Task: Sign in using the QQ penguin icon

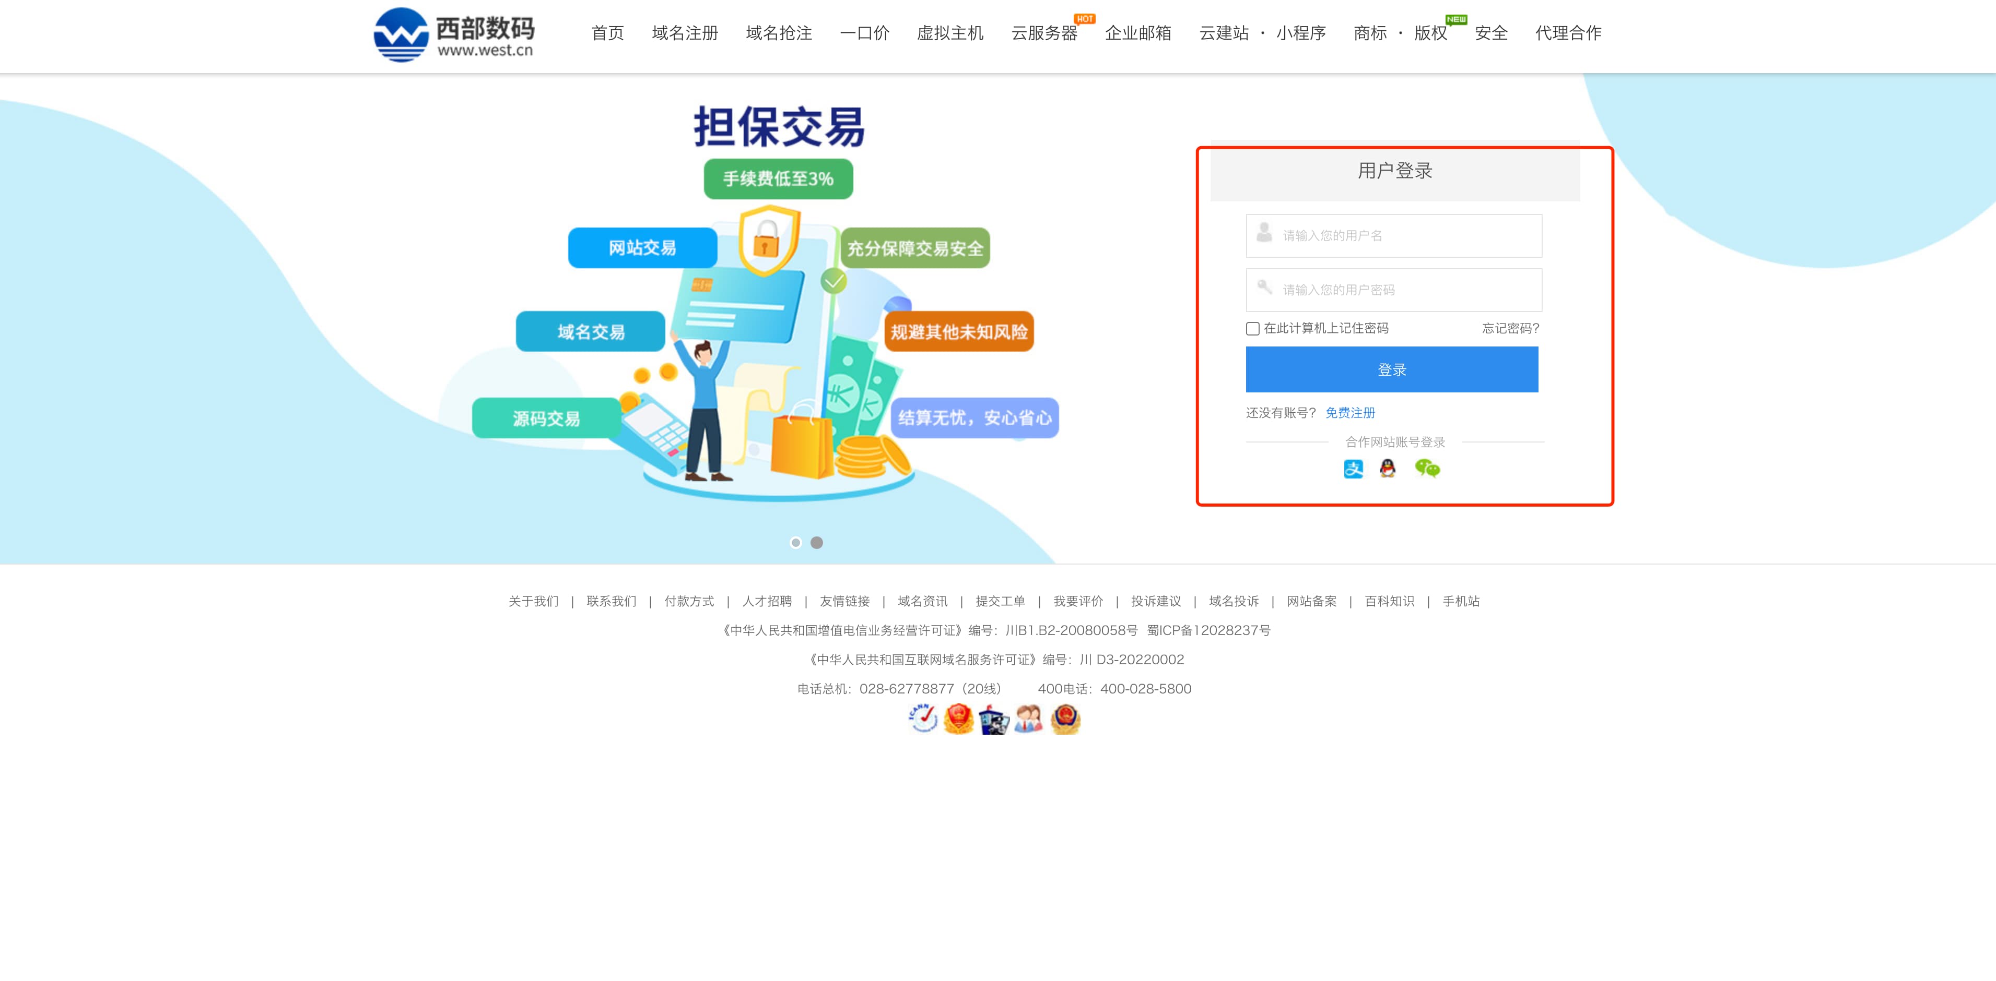Action: click(x=1387, y=469)
